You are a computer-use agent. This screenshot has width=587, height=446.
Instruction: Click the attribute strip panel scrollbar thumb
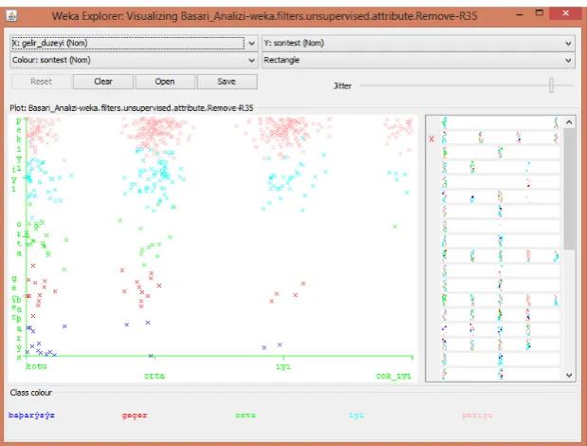[x=569, y=189]
